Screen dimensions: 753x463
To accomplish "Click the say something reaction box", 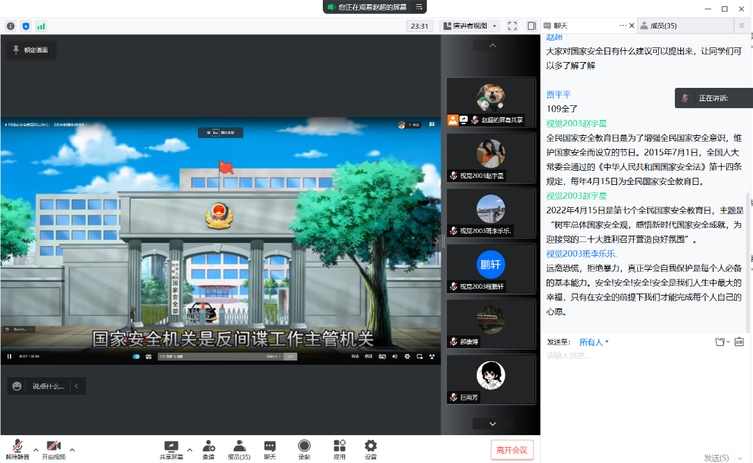I will 49,386.
